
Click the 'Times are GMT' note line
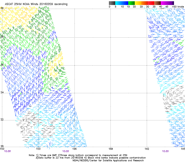pos(78,155)
